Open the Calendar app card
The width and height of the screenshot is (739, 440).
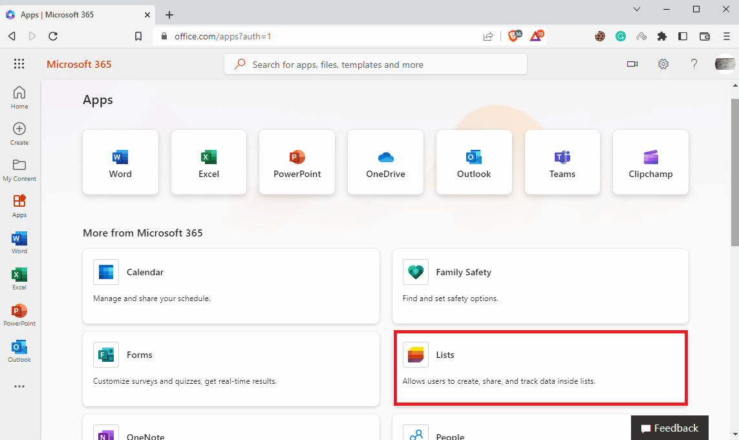pyautogui.click(x=231, y=286)
